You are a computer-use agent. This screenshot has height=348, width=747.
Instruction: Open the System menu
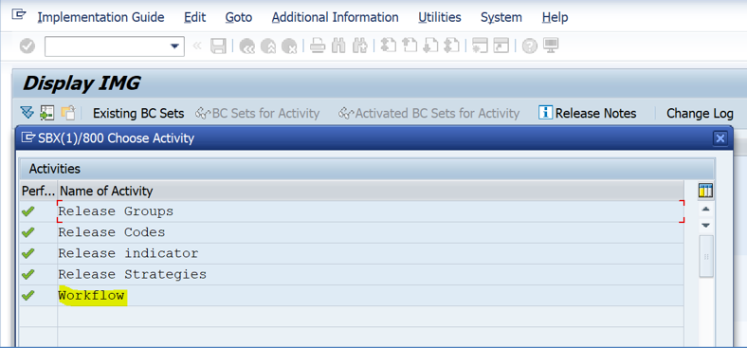501,18
